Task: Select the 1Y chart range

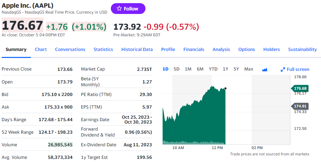Action: (226, 69)
